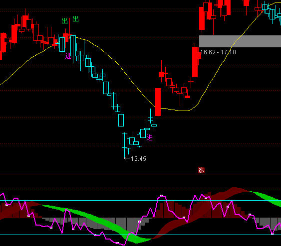281x246 pixels.
Task: Click the 16.62 - 17.10 gap range label
Action: click(x=218, y=52)
